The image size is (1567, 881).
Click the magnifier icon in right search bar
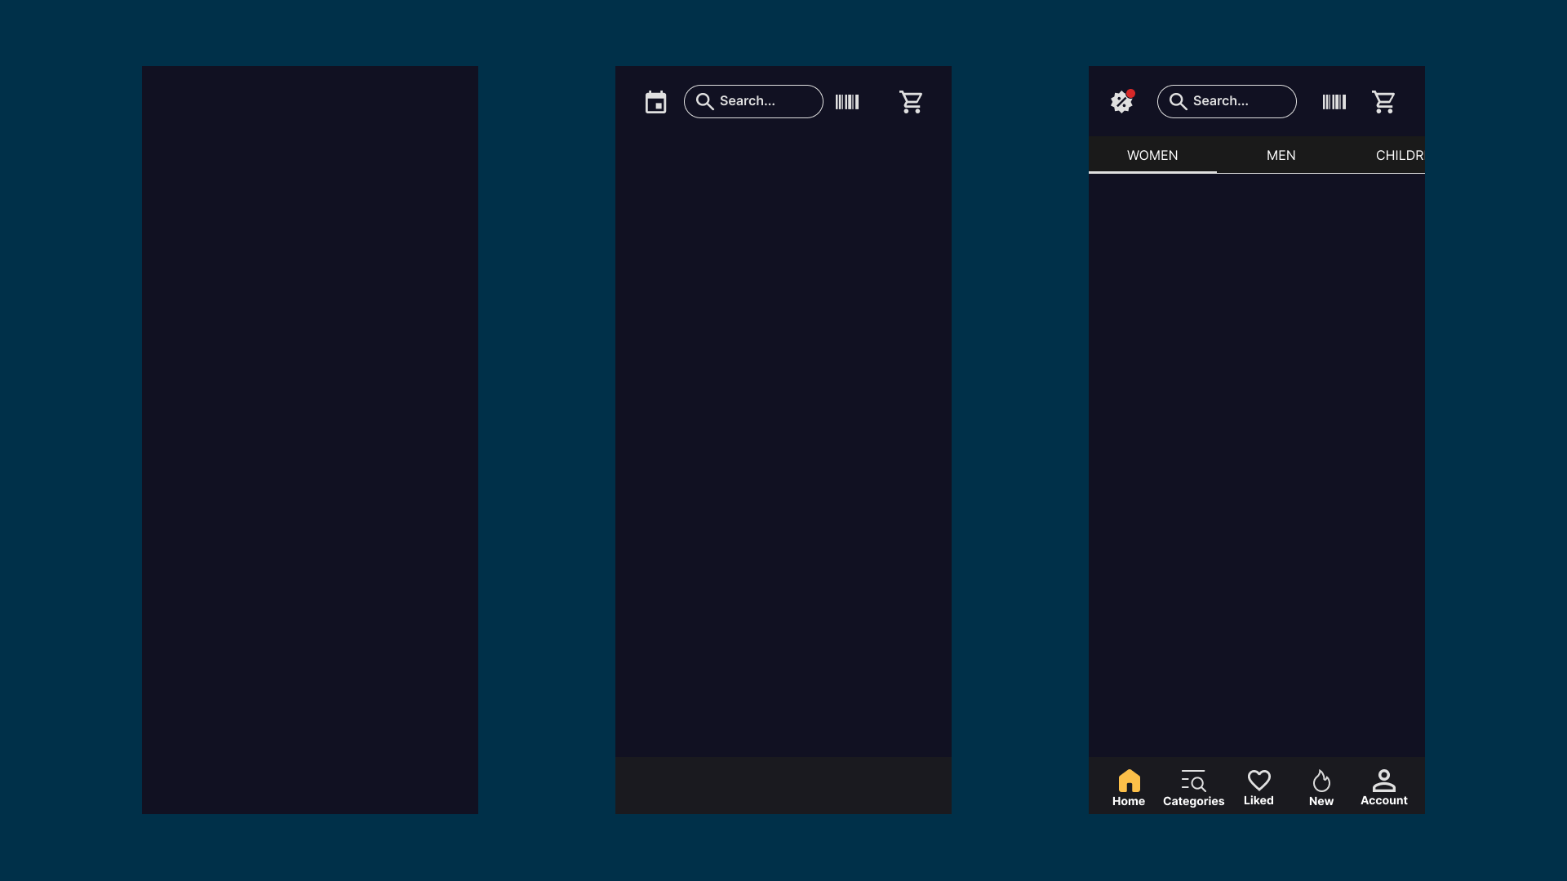pyautogui.click(x=1178, y=101)
